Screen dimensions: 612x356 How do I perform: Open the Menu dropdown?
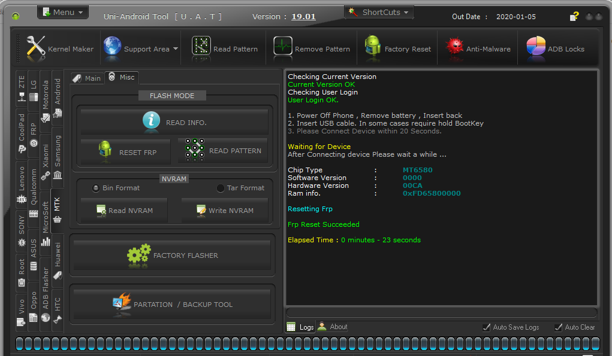tap(63, 12)
